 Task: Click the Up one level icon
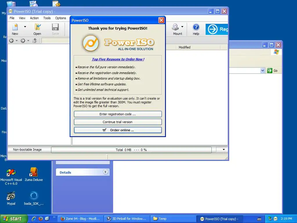[x=35, y=41]
